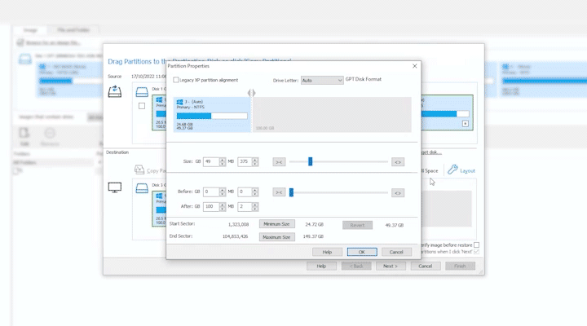
Task: Decrease Size MB with down arrow
Action: pyautogui.click(x=255, y=164)
